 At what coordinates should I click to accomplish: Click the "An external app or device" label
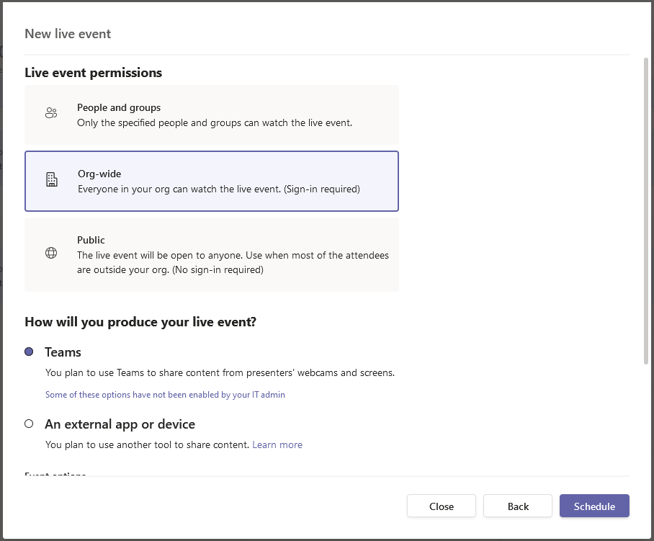[120, 424]
